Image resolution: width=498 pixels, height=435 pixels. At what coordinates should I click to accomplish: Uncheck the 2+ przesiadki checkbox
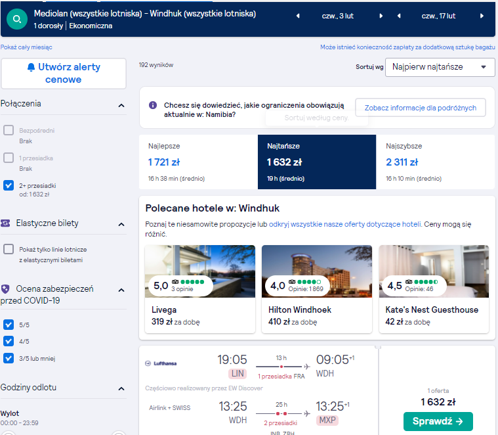[9, 185]
